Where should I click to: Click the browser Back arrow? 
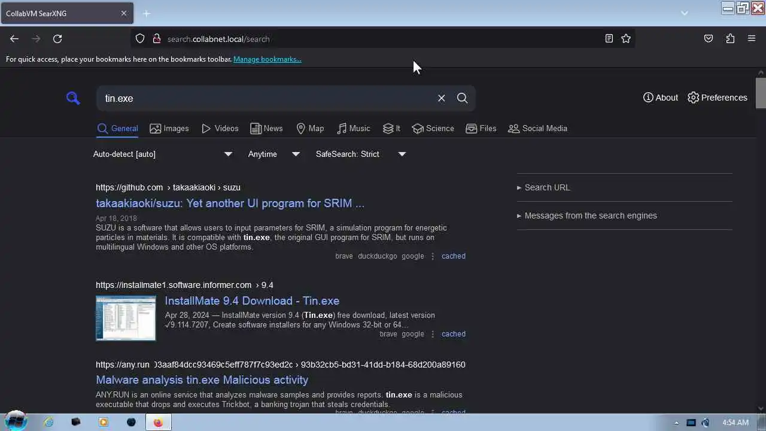tap(14, 39)
